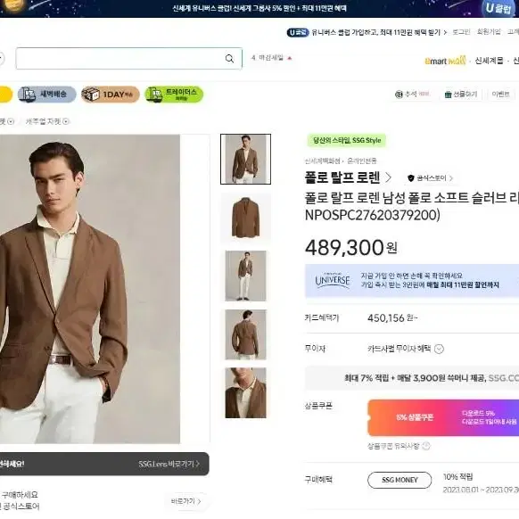Click the UNIVERSE membership banner
Viewport: 519px width, 519px height.
click(412, 281)
